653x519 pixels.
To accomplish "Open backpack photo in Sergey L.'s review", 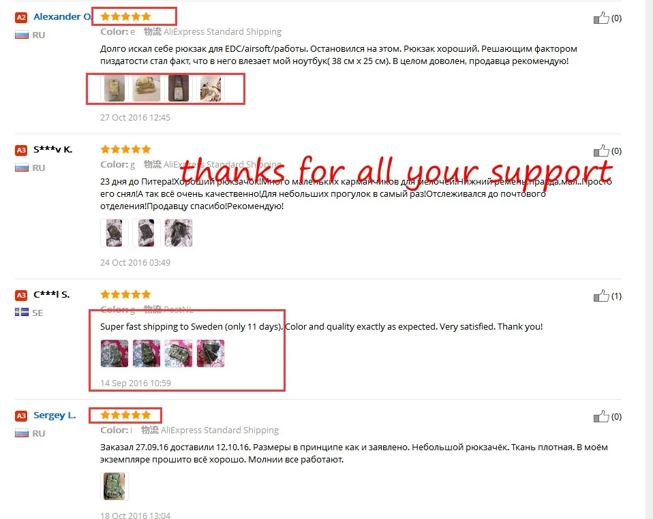I will coord(115,486).
